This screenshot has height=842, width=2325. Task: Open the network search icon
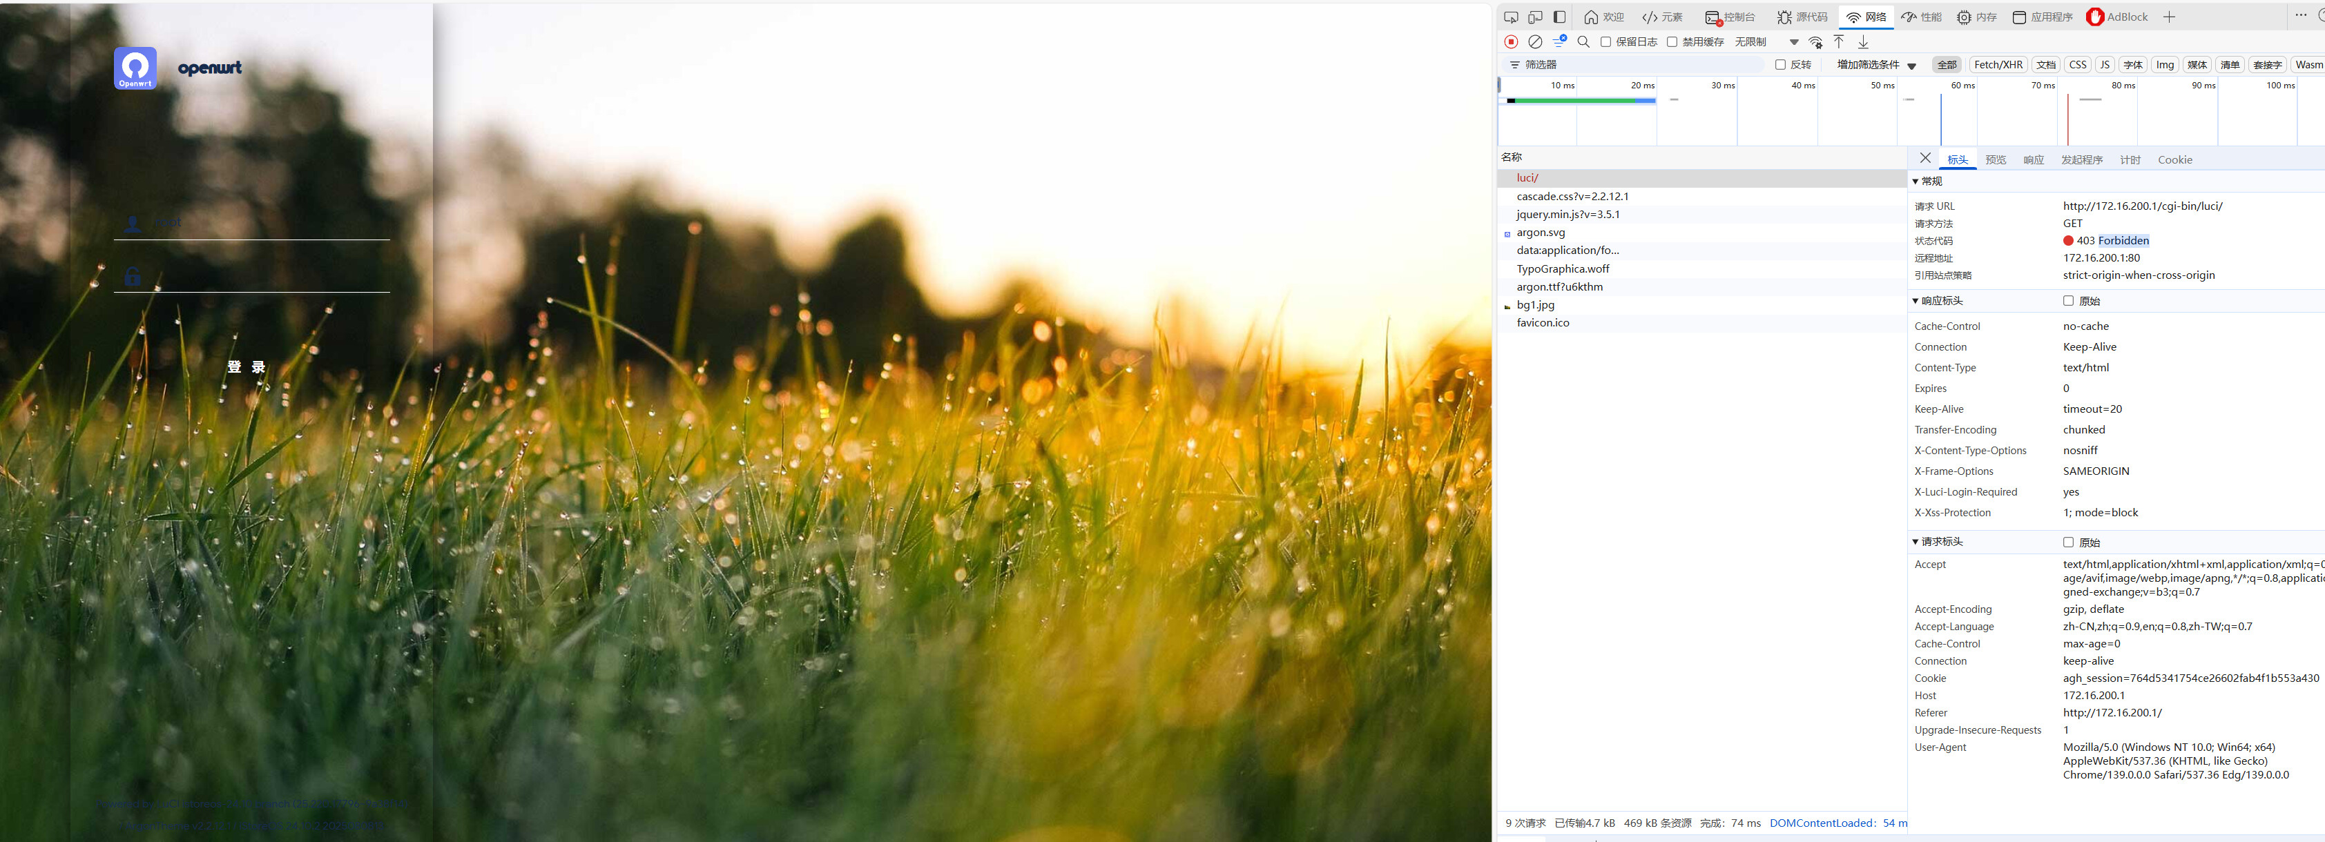[x=1583, y=41]
